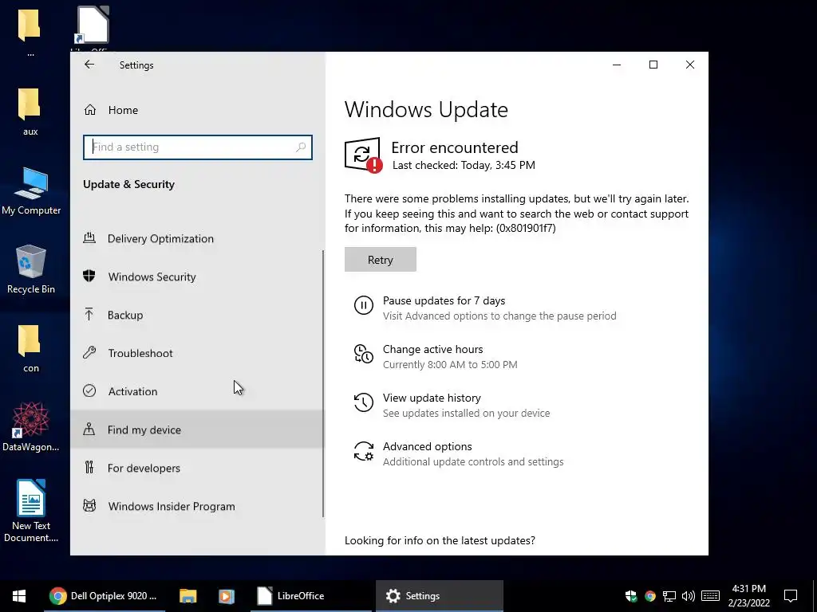The image size is (817, 612).
Task: Click the Windows Insider cat icon
Action: tap(89, 505)
